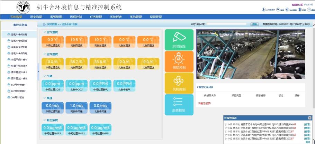Click the live barn camera video feed
315x144 pixels.
[x=251, y=54]
